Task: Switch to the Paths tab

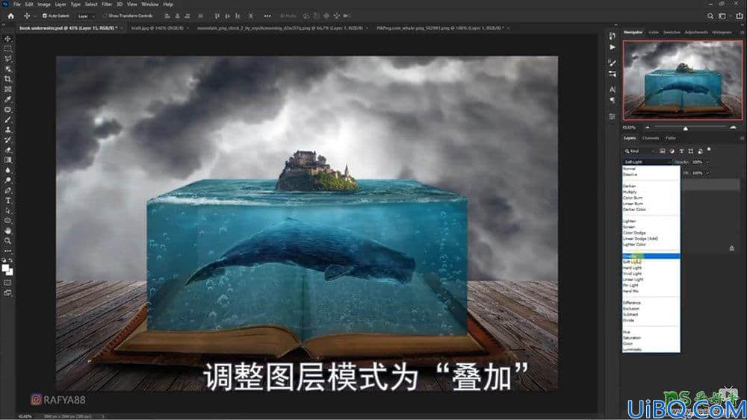Action: (671, 139)
